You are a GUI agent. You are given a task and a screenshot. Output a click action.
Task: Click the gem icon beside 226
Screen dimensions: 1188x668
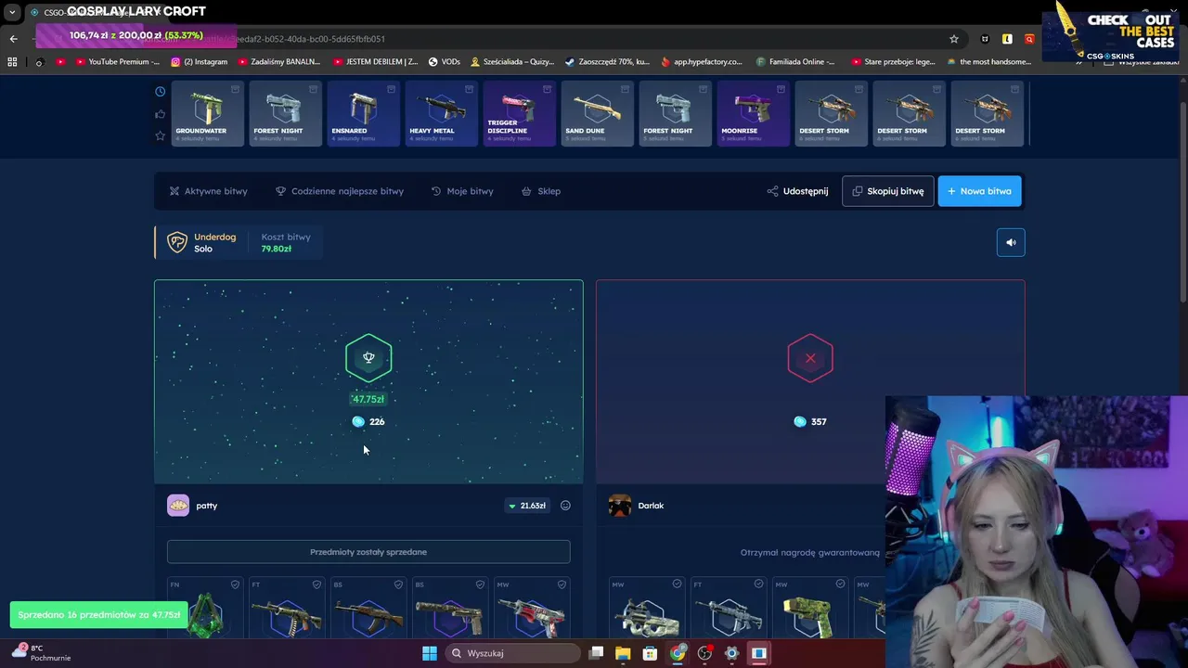[358, 421]
